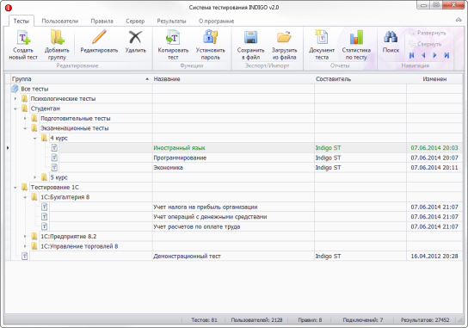Sort by the Составитель column header
Screen dimensions: 468x328
pyautogui.click(x=360, y=79)
